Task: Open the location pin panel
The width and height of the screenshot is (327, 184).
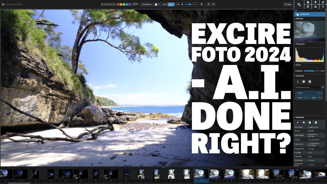Action: click(x=315, y=2)
